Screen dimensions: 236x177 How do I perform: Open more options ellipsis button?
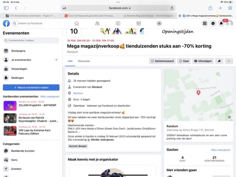[x=229, y=61]
